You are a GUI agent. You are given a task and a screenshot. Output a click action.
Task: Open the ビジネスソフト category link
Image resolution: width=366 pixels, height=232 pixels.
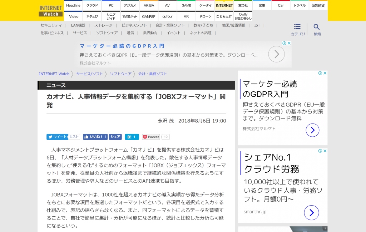point(134,25)
